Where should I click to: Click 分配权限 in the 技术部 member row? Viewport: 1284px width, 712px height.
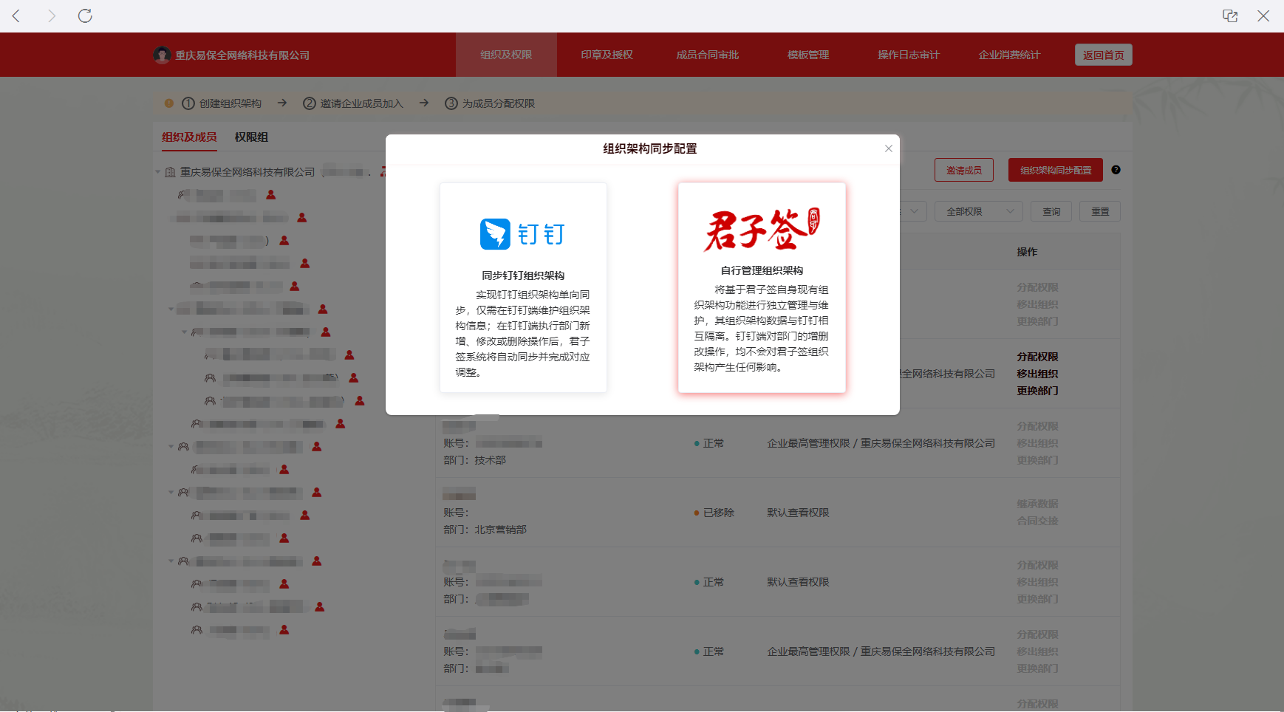tap(1037, 426)
